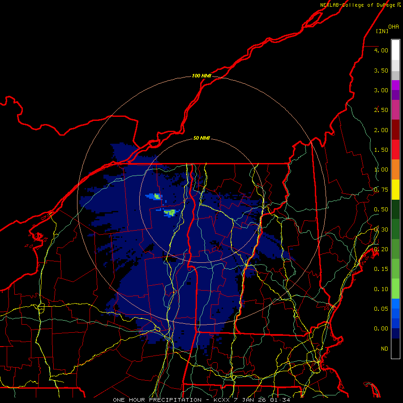The width and height of the screenshot is (403, 403).
Task: Click the 0.75 legend value
Action: 381,190
